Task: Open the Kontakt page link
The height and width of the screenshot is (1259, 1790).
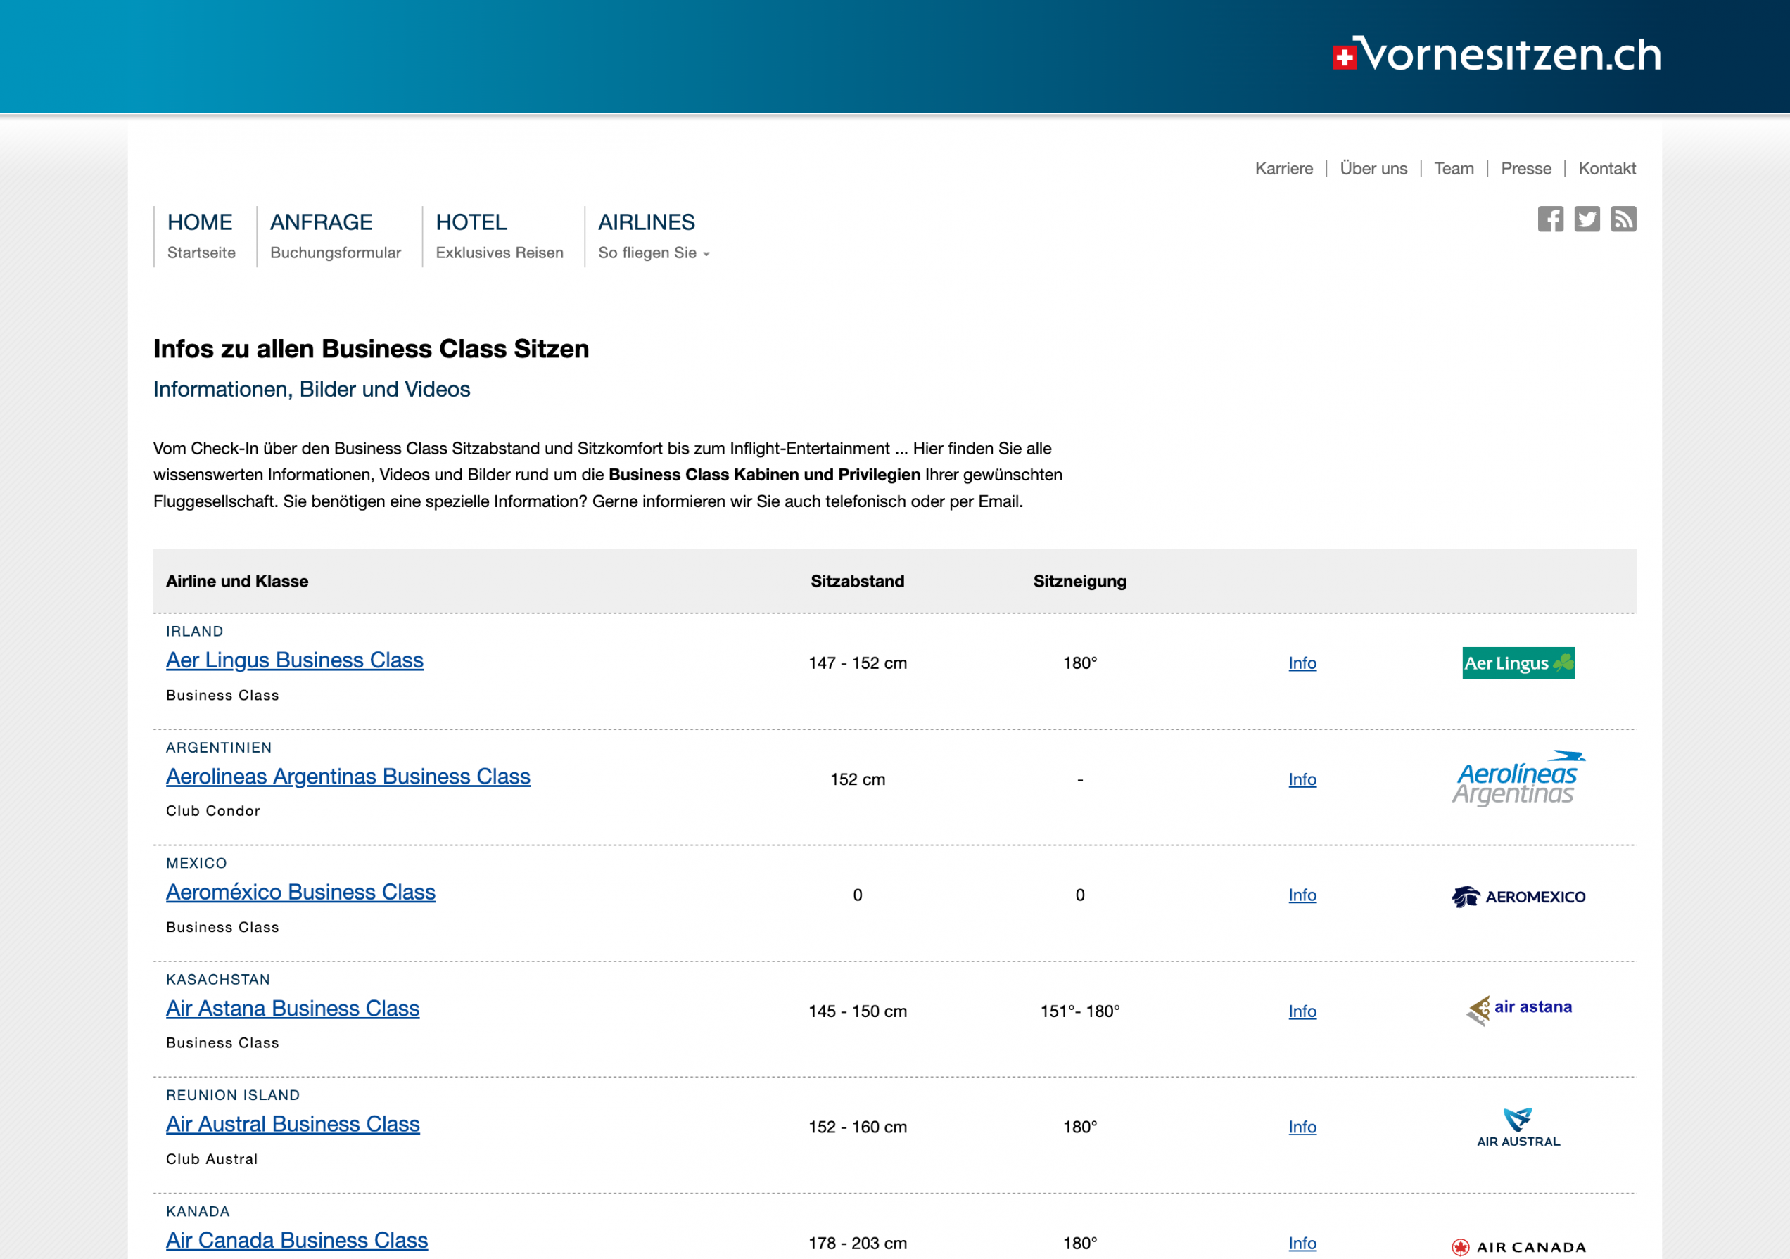Action: [x=1606, y=168]
